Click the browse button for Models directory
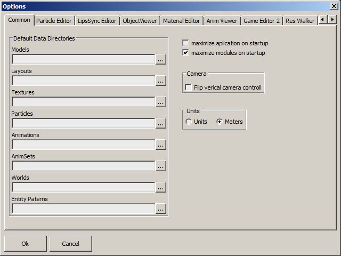Screen dimensions: 341x256 coord(161,59)
